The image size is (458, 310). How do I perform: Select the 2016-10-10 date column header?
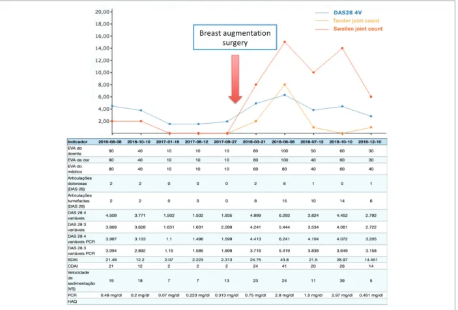click(x=139, y=142)
